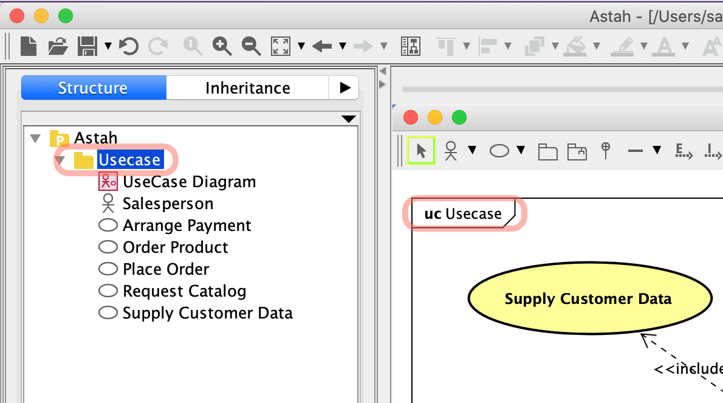Image resolution: width=723 pixels, height=403 pixels.
Task: Open the Actor tool dropdown arrow
Action: tap(471, 151)
